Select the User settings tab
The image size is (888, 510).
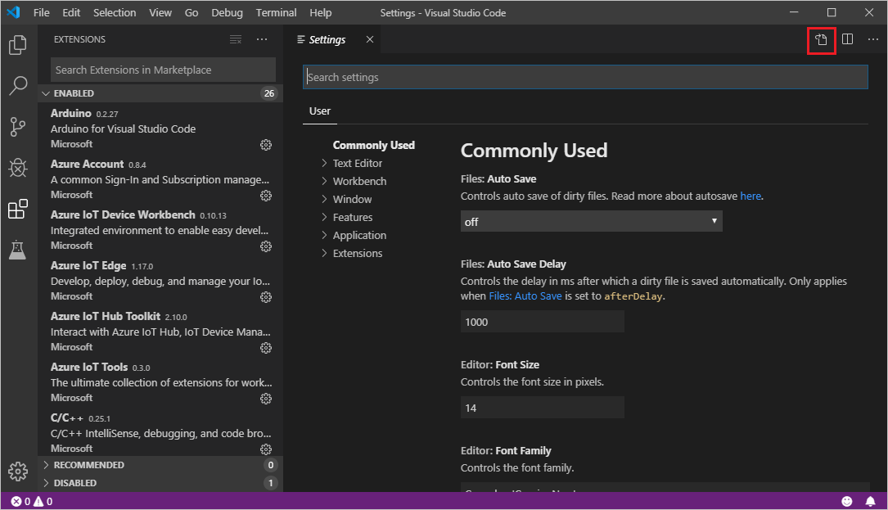click(319, 111)
